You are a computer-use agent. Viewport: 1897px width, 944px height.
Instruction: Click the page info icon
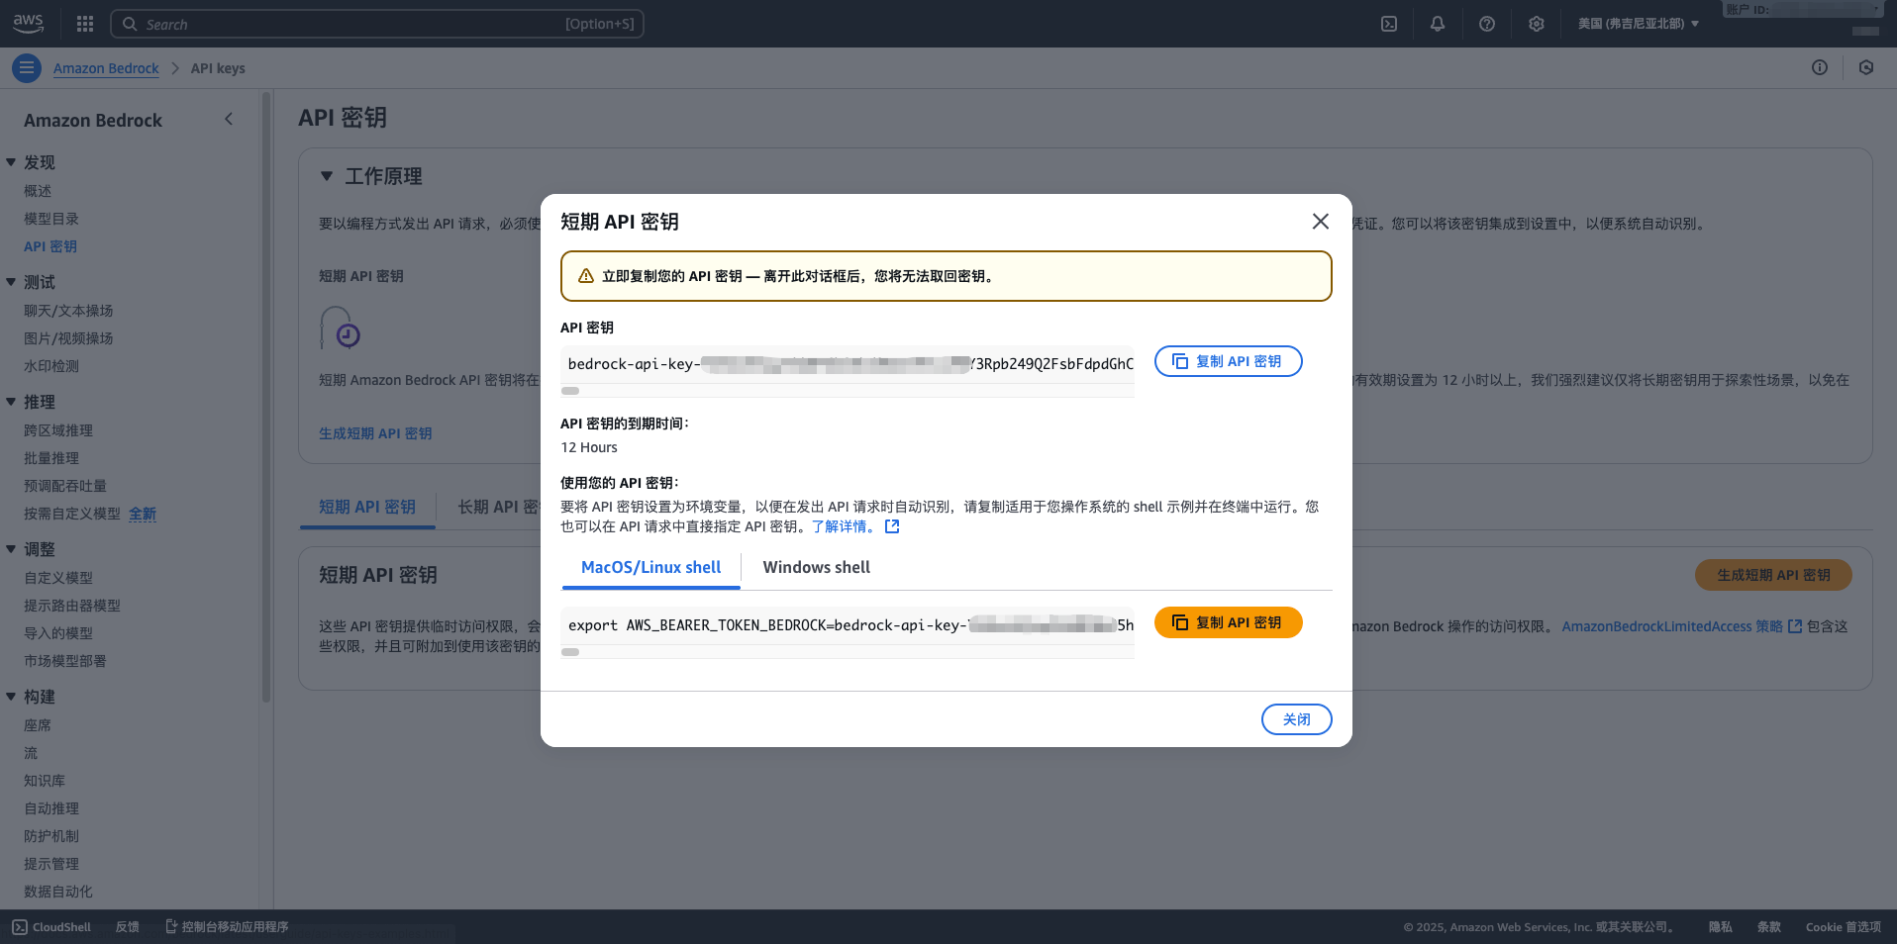(1819, 67)
